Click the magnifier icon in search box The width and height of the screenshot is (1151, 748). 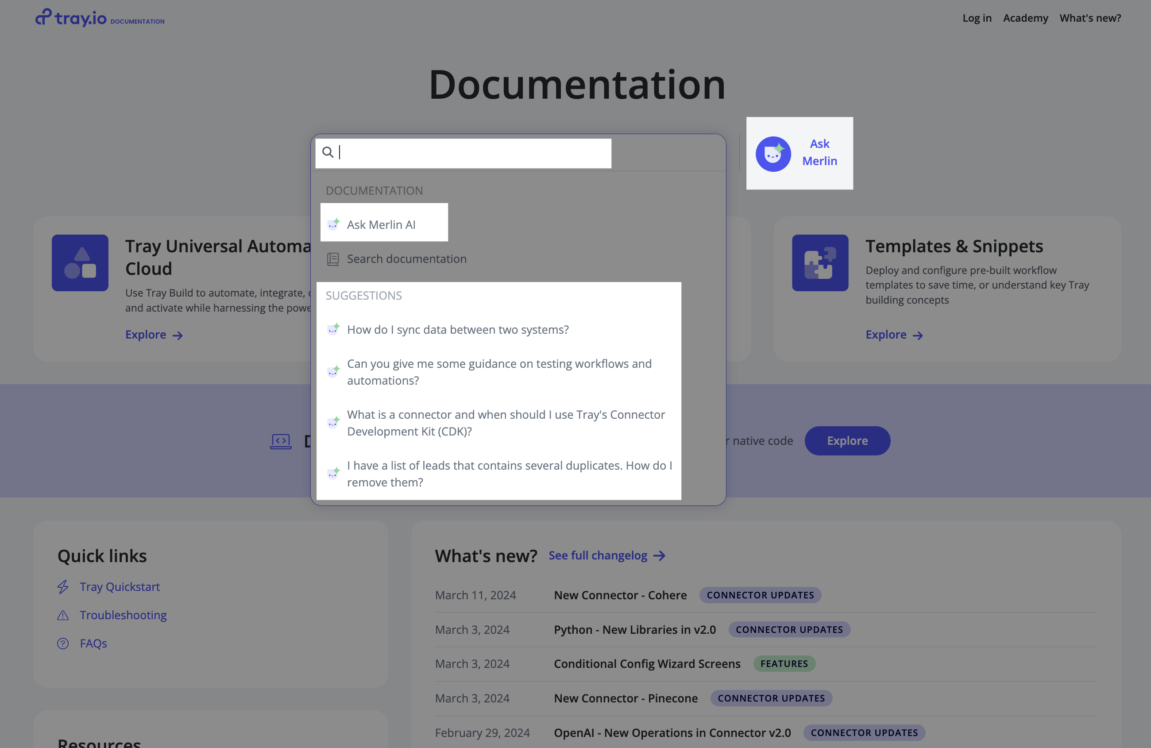click(x=328, y=152)
